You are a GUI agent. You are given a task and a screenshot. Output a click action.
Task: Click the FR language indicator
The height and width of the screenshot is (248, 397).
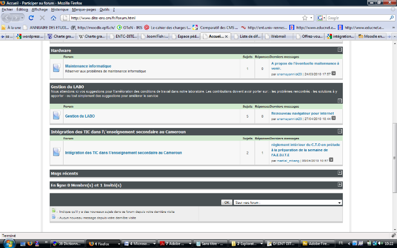[341, 243]
